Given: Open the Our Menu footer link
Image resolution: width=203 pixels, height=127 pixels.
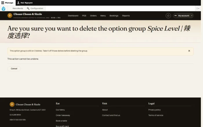Looking at the screenshot, I should click(x=60, y=110).
